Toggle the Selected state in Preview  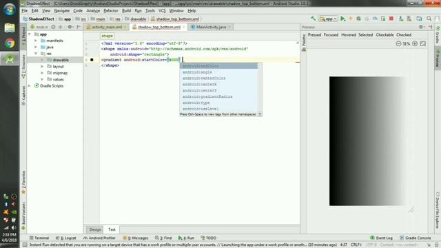pos(365,35)
